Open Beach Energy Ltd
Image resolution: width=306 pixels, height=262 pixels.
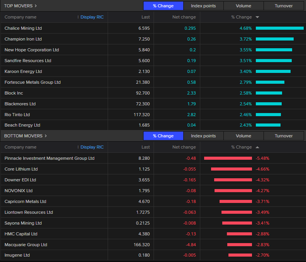[x=22, y=125]
